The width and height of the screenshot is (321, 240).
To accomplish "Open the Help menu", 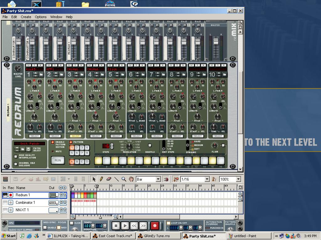I will click(x=69, y=17).
